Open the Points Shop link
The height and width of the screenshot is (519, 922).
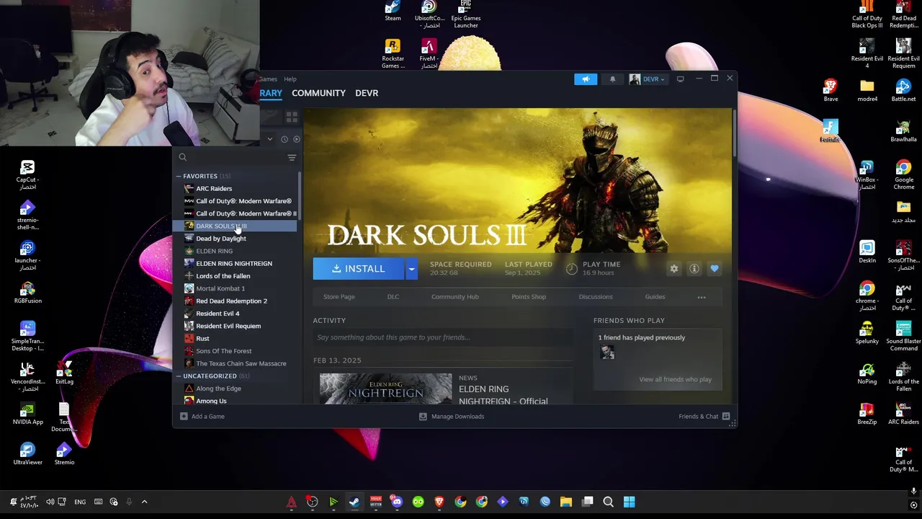click(x=529, y=297)
